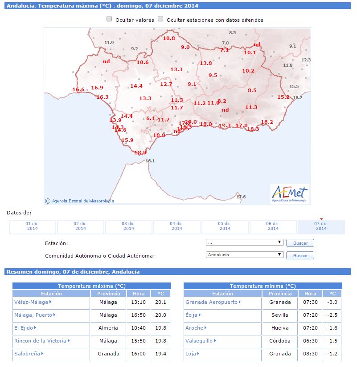Click the arrow icon next to Loja
The height and width of the screenshot is (367, 357).
click(x=197, y=354)
